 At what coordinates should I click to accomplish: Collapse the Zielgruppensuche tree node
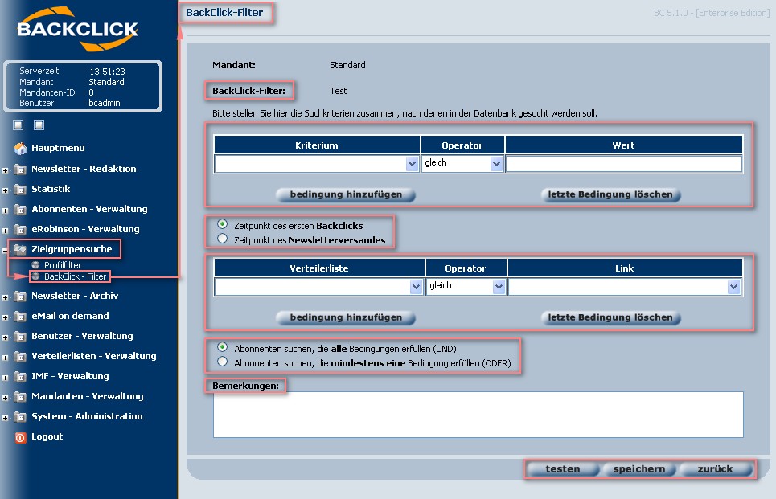point(5,251)
